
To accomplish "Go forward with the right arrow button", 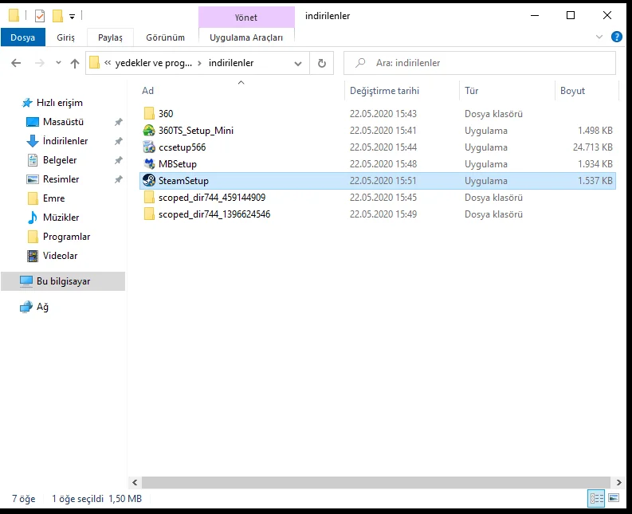I will [x=40, y=63].
